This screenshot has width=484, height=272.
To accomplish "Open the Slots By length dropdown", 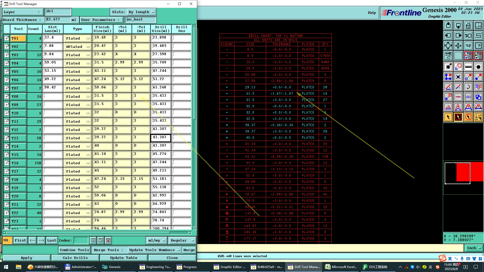I will [141, 12].
